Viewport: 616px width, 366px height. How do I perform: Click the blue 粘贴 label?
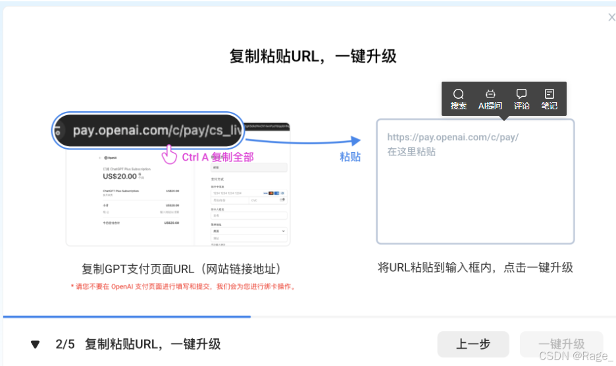click(350, 157)
